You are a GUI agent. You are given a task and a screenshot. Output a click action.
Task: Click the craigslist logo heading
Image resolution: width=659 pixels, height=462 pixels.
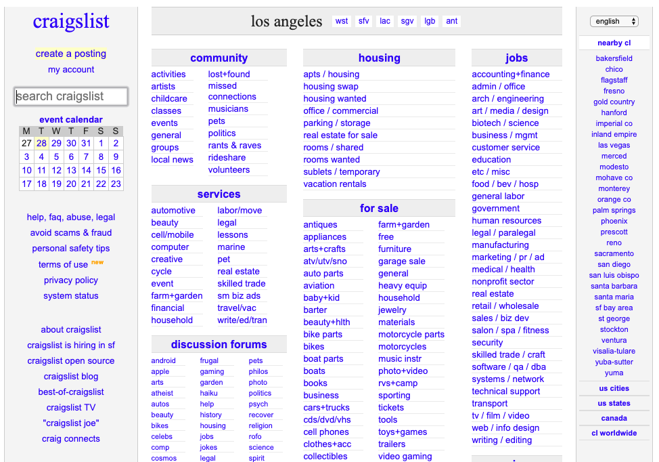[x=71, y=21]
